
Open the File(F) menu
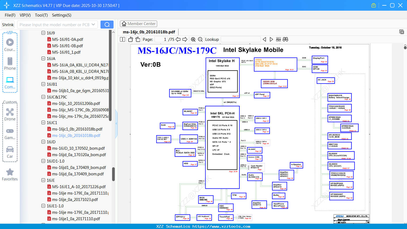click(x=10, y=15)
